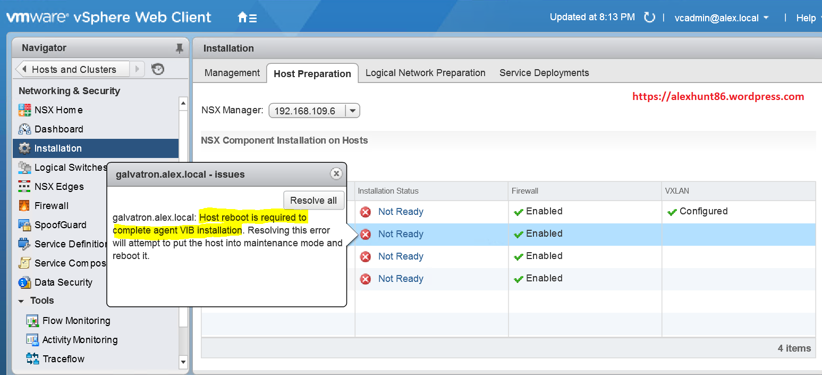Go back to Hosts and Clusters

(x=73, y=69)
